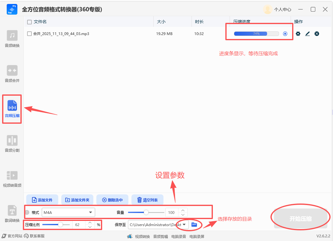Open the 音频转换 sidebar tool
This screenshot has height=241, width=333.
12,39
